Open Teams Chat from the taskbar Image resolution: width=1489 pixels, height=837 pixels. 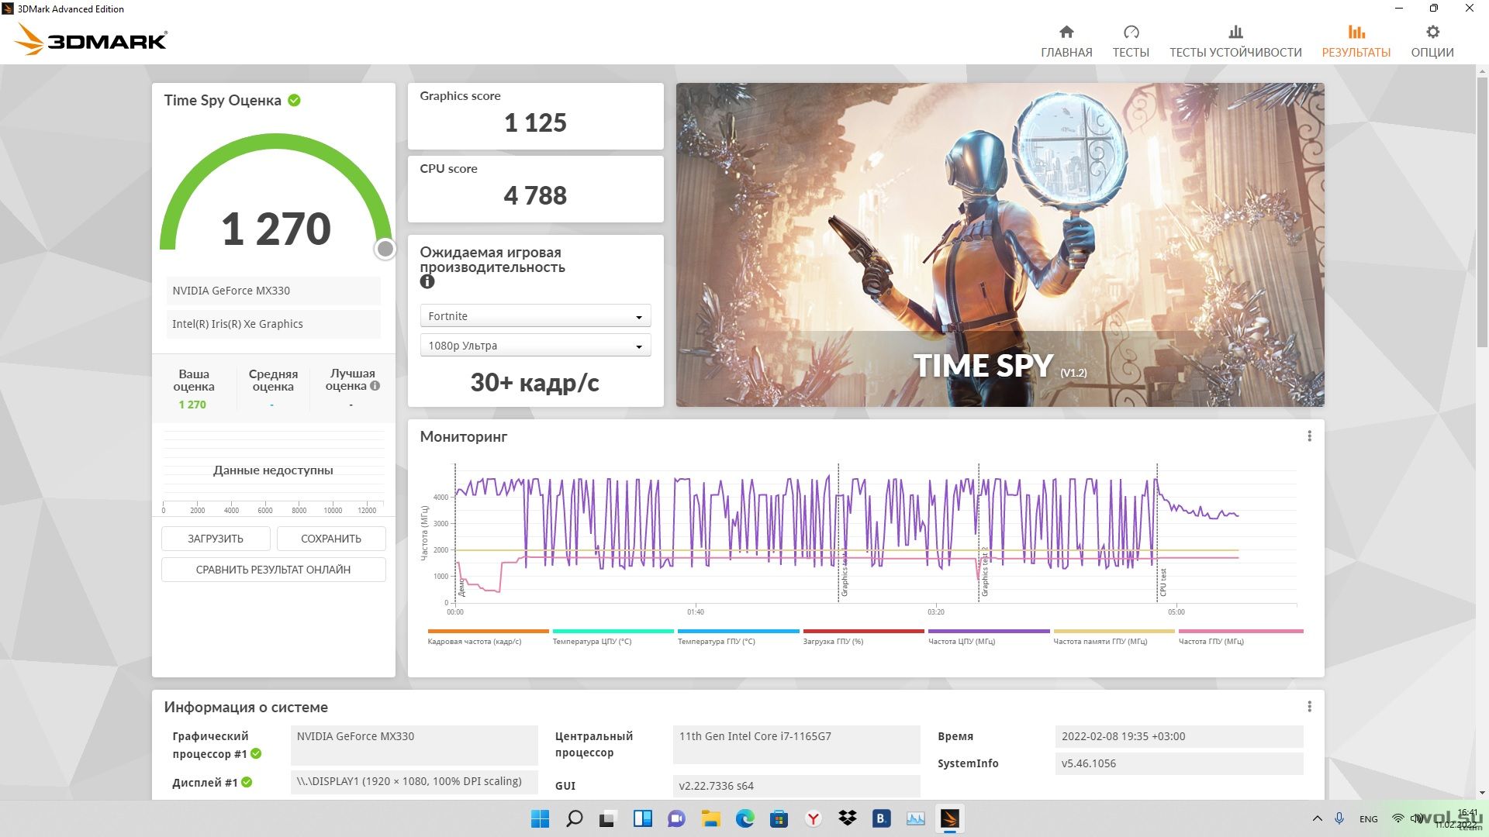click(x=676, y=818)
